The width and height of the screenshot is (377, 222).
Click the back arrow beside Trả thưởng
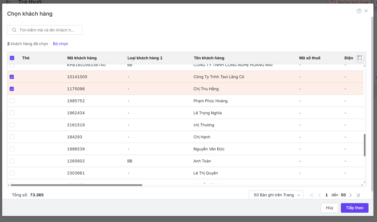(8, 2)
